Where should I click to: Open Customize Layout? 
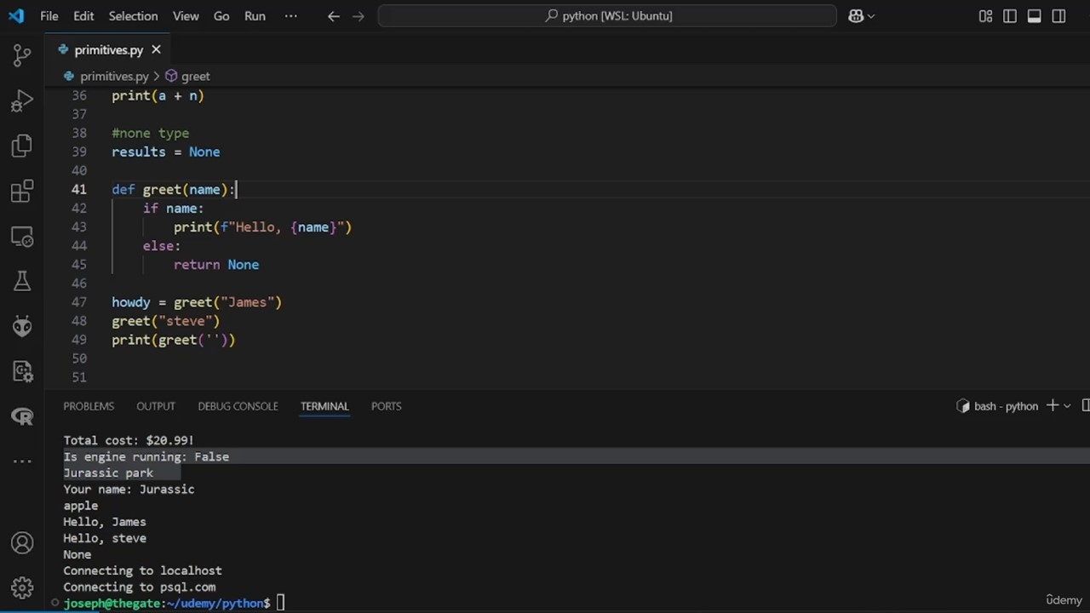985,16
